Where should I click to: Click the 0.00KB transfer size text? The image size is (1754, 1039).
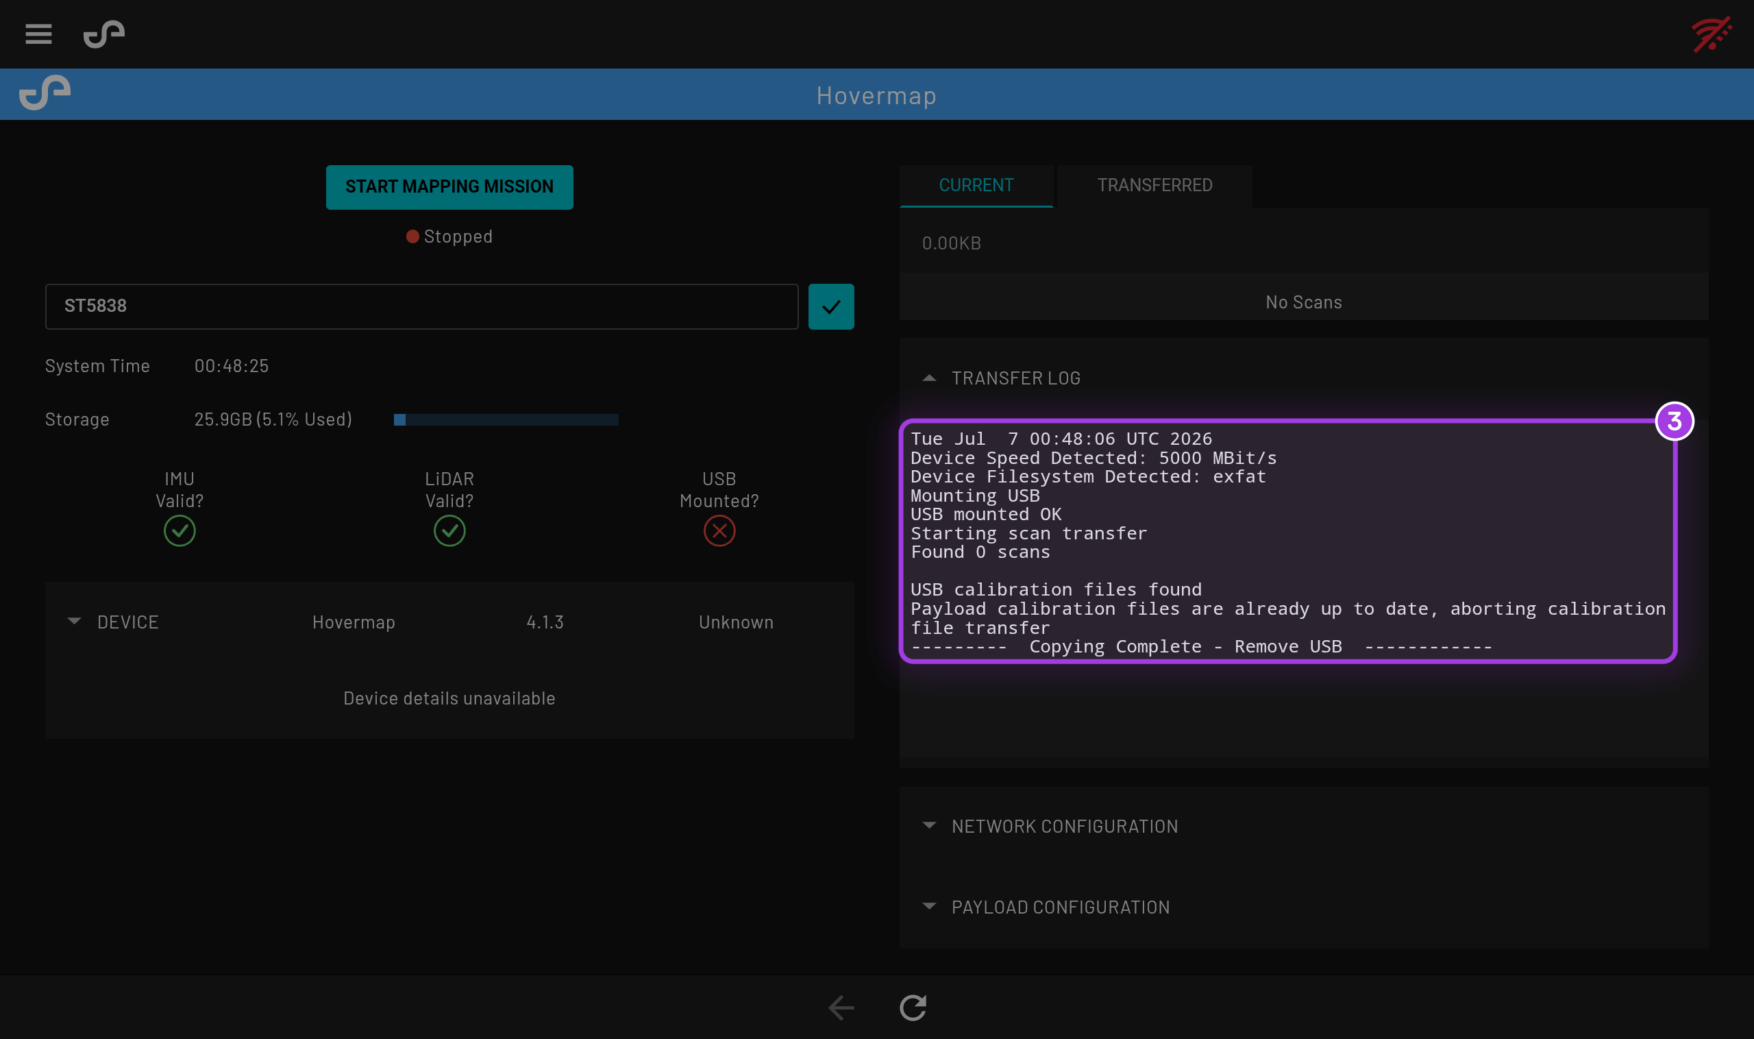(x=951, y=244)
